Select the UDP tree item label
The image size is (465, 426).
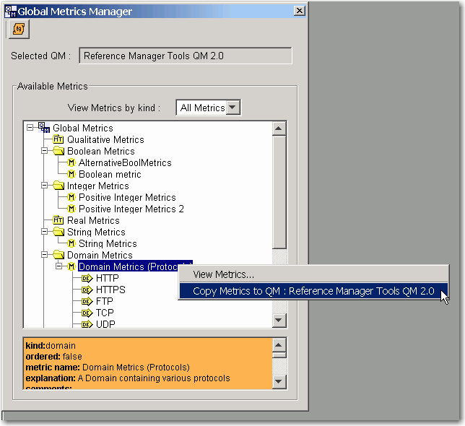105,324
